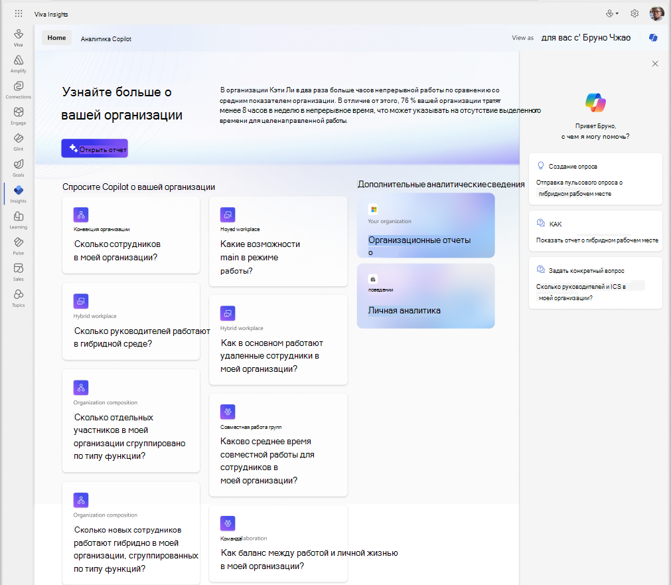Screen dimensions: 671x585
Task: Click the View as label
Action: coord(522,38)
